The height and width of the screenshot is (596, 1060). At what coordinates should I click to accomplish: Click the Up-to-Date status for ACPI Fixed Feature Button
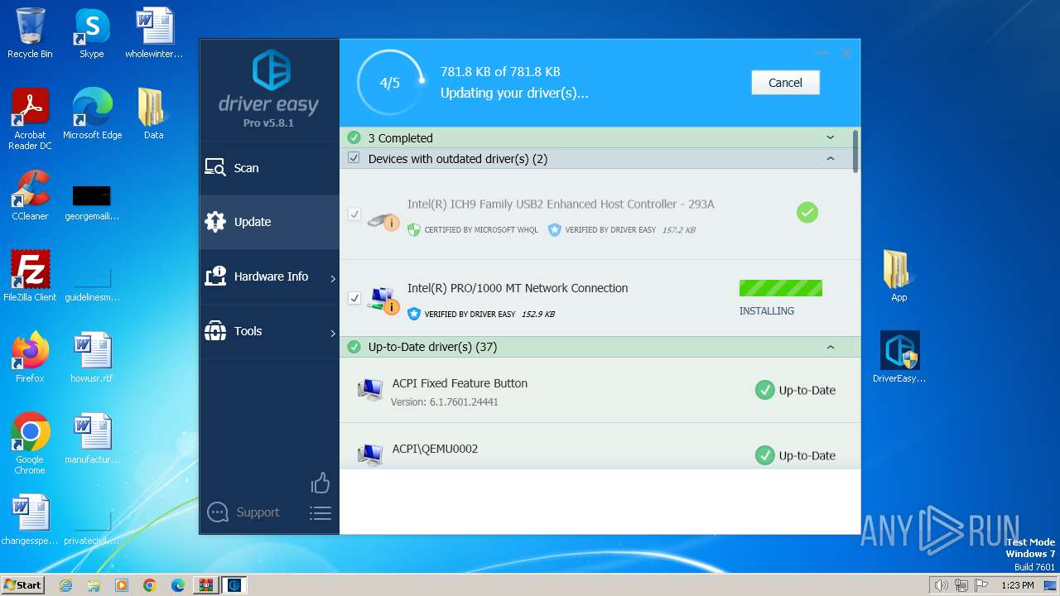(x=796, y=390)
